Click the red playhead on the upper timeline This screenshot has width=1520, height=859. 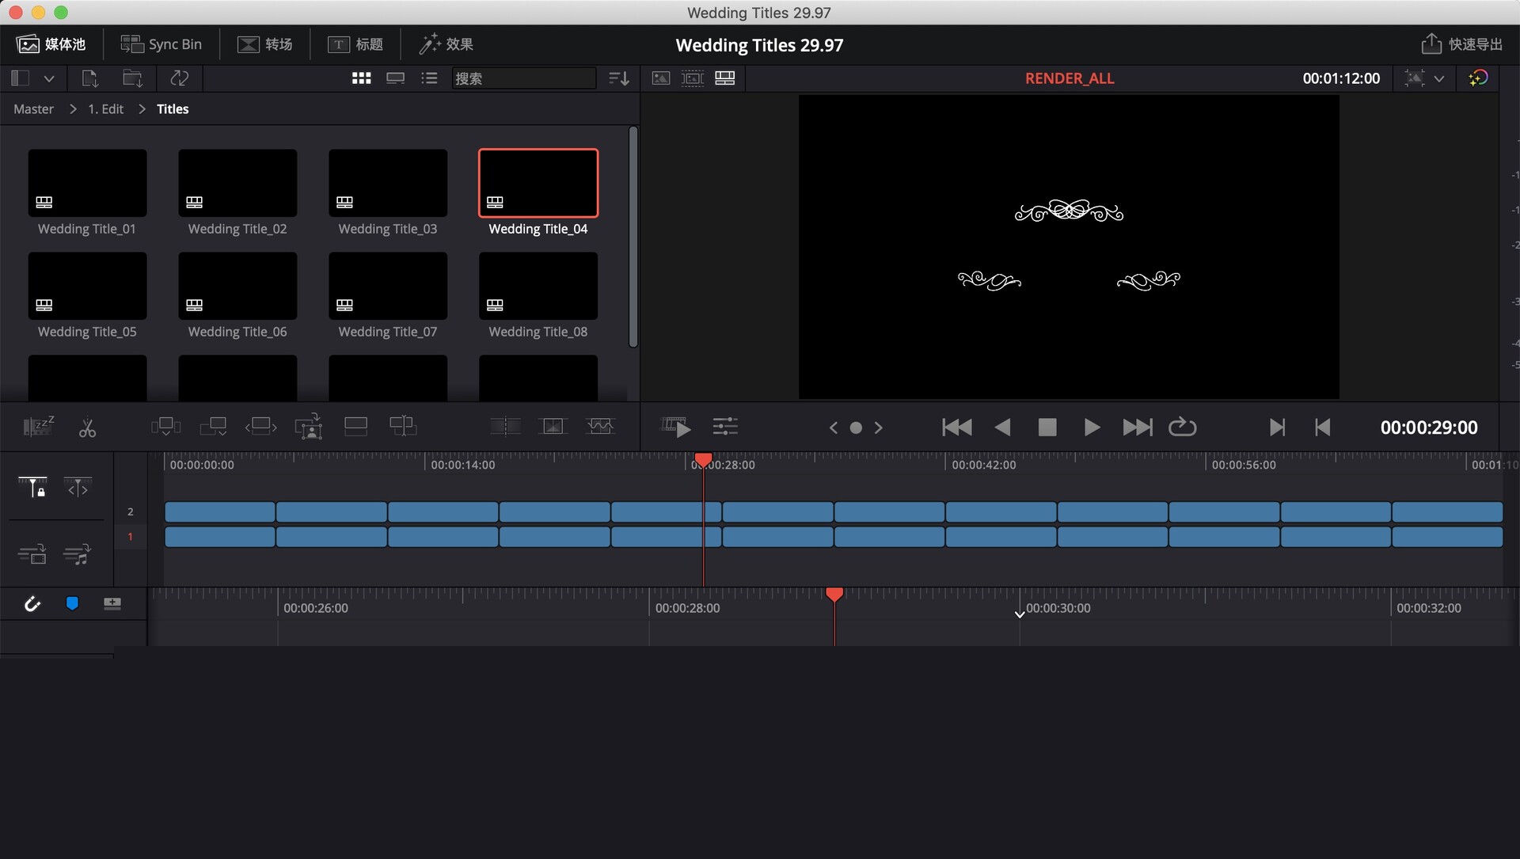[x=703, y=459]
